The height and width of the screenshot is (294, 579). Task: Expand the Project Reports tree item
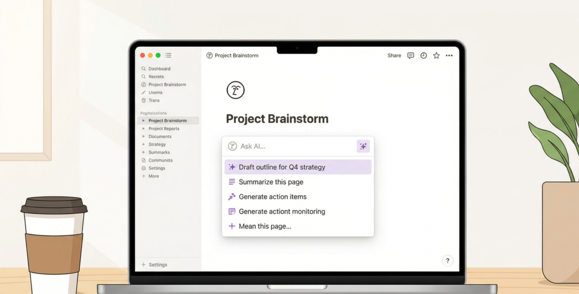(144, 129)
